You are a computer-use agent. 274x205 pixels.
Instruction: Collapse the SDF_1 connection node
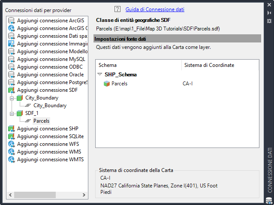[12, 113]
